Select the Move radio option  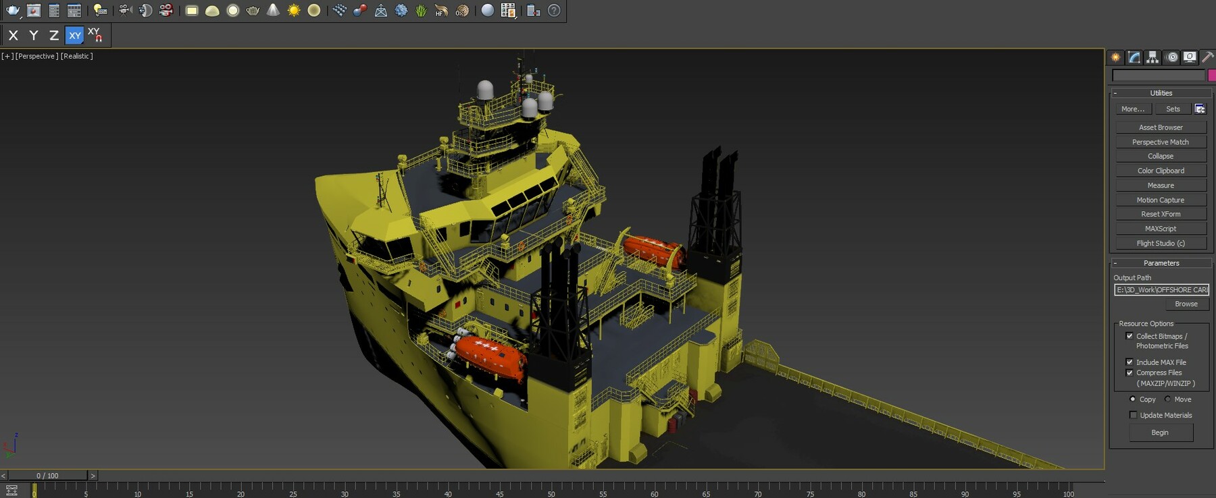[x=1167, y=399]
